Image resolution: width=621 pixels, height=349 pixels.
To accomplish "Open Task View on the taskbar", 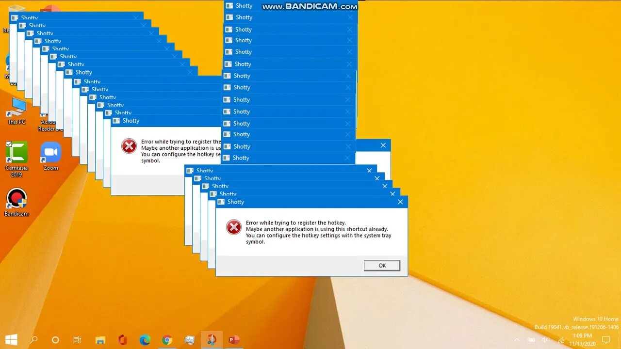I will pos(77,340).
